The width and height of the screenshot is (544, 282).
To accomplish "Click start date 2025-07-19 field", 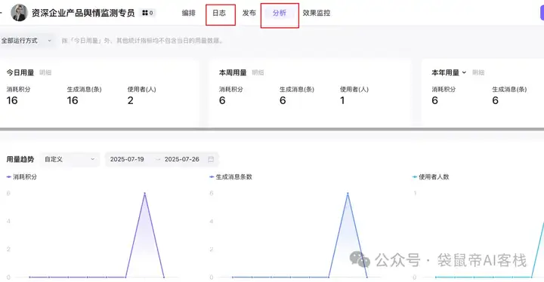I will point(127,159).
